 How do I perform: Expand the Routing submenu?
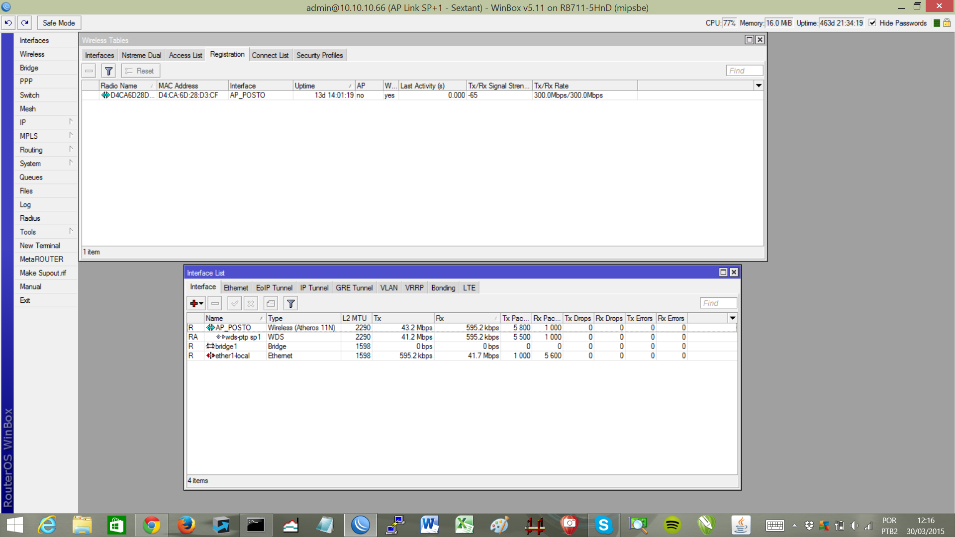click(x=46, y=150)
